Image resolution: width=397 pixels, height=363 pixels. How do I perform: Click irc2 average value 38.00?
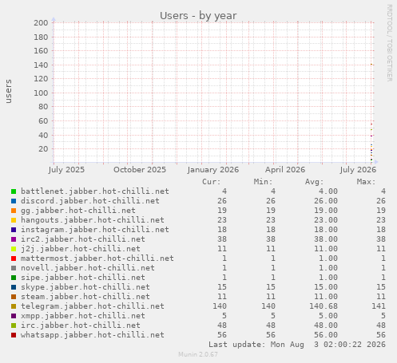point(326,239)
